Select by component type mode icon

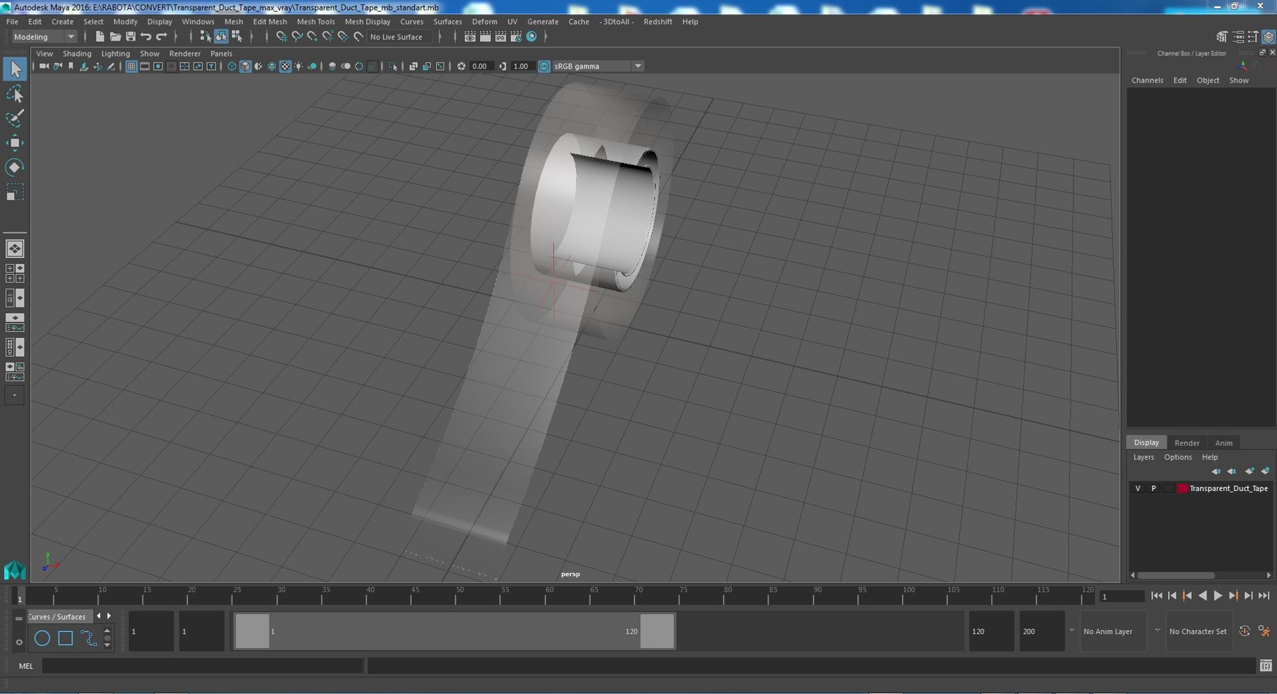pyautogui.click(x=236, y=37)
